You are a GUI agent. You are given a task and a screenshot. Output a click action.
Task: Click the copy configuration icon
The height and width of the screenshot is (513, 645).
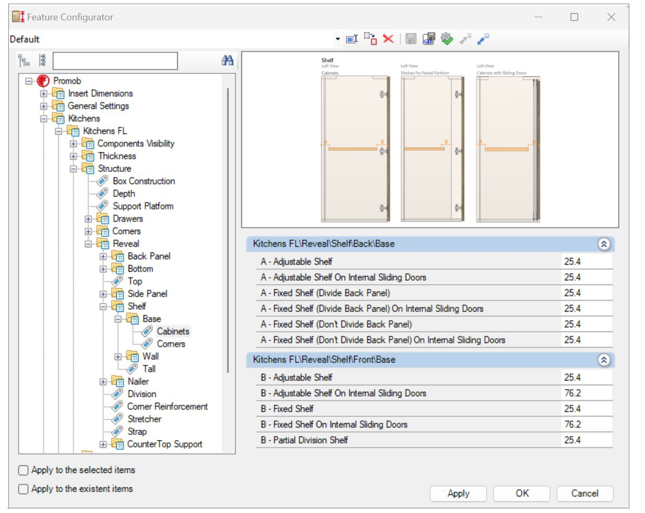point(370,39)
